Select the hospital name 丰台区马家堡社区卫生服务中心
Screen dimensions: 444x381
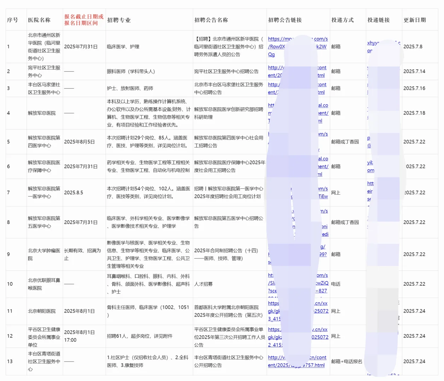(x=44, y=88)
